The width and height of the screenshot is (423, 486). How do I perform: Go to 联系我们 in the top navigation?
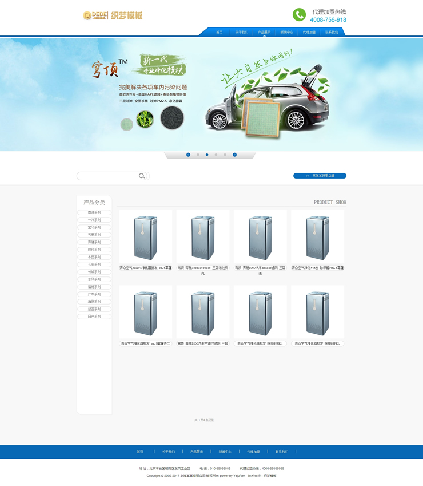332,32
